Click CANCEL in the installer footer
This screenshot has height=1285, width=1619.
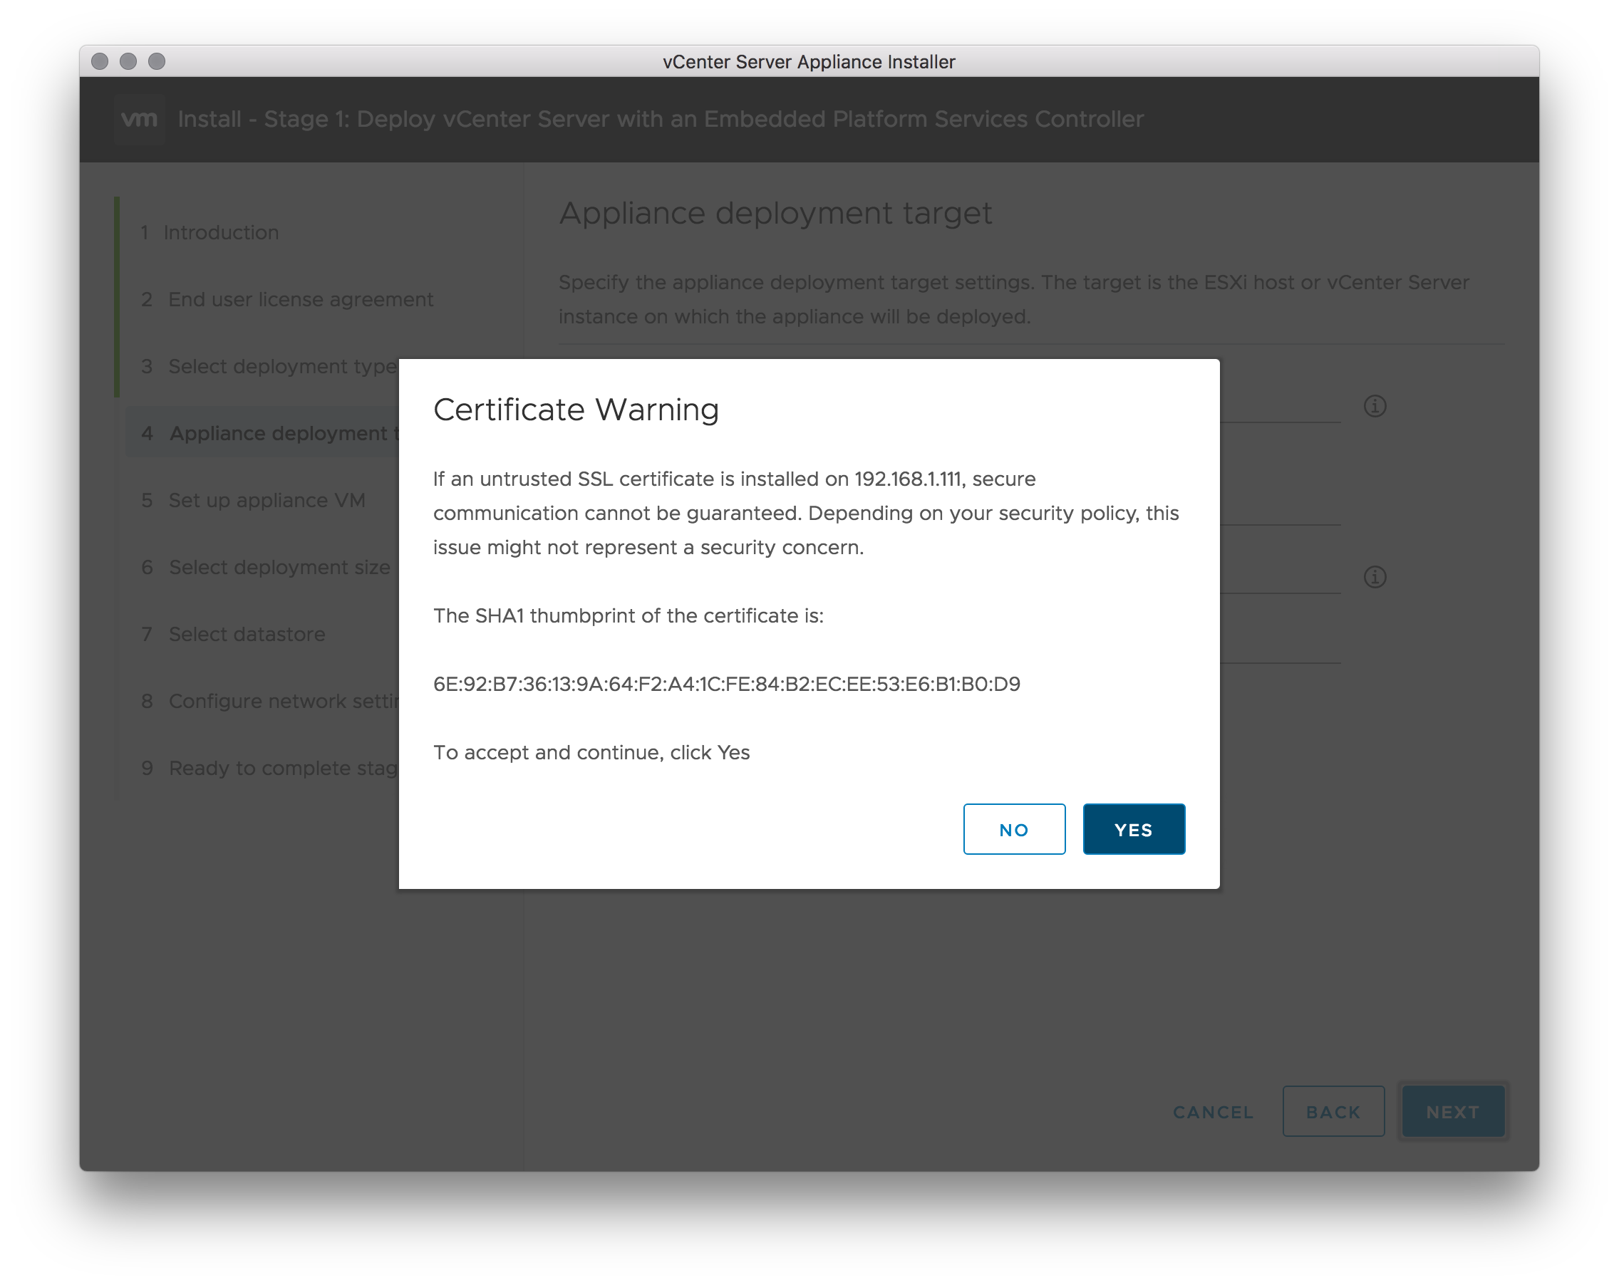click(x=1213, y=1112)
